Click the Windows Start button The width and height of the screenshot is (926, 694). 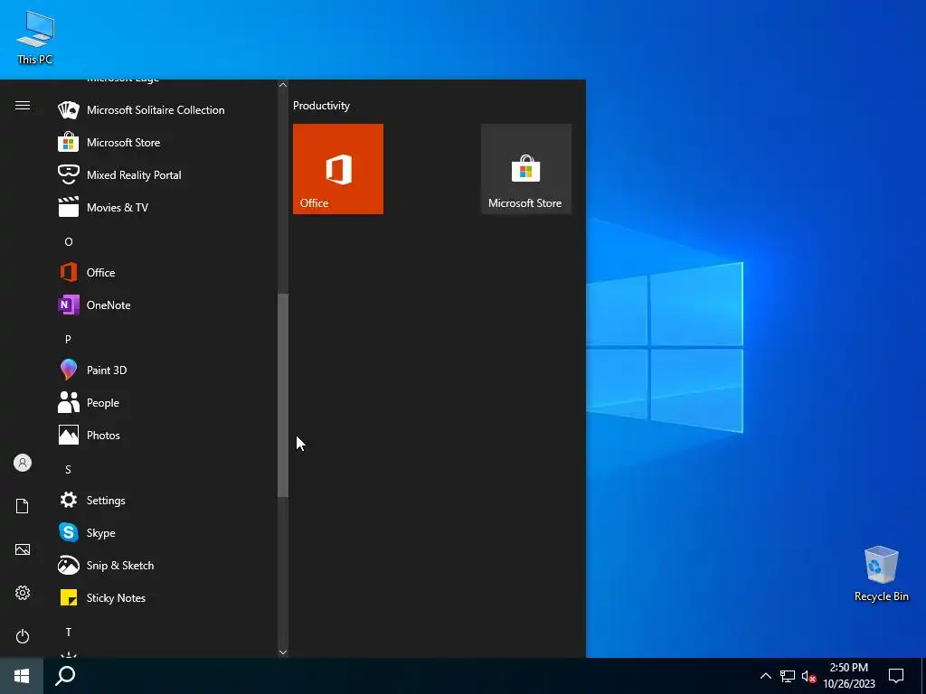tap(22, 676)
